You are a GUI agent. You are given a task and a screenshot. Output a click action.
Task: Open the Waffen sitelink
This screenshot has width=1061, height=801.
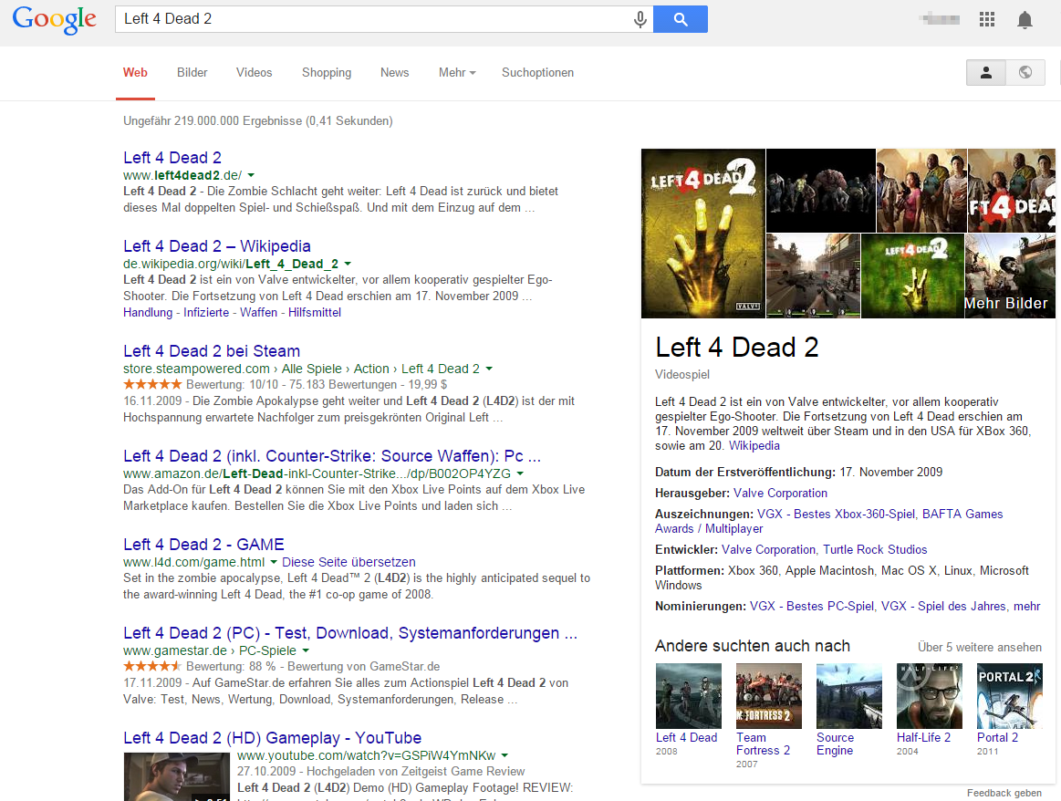tap(258, 313)
